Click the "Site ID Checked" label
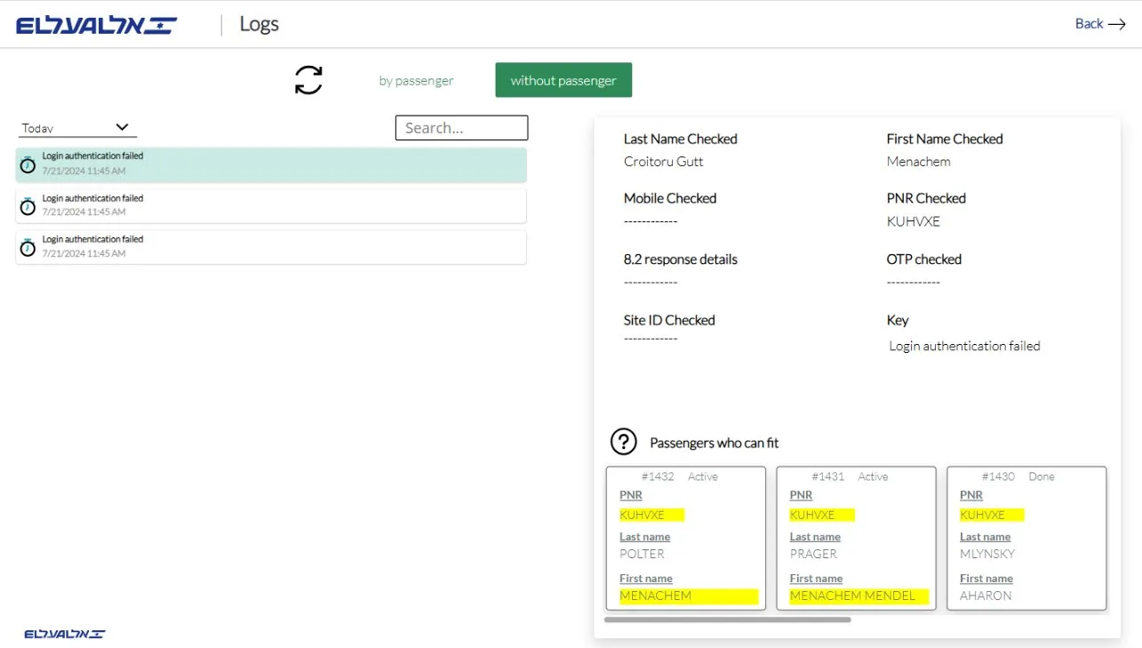 click(669, 320)
